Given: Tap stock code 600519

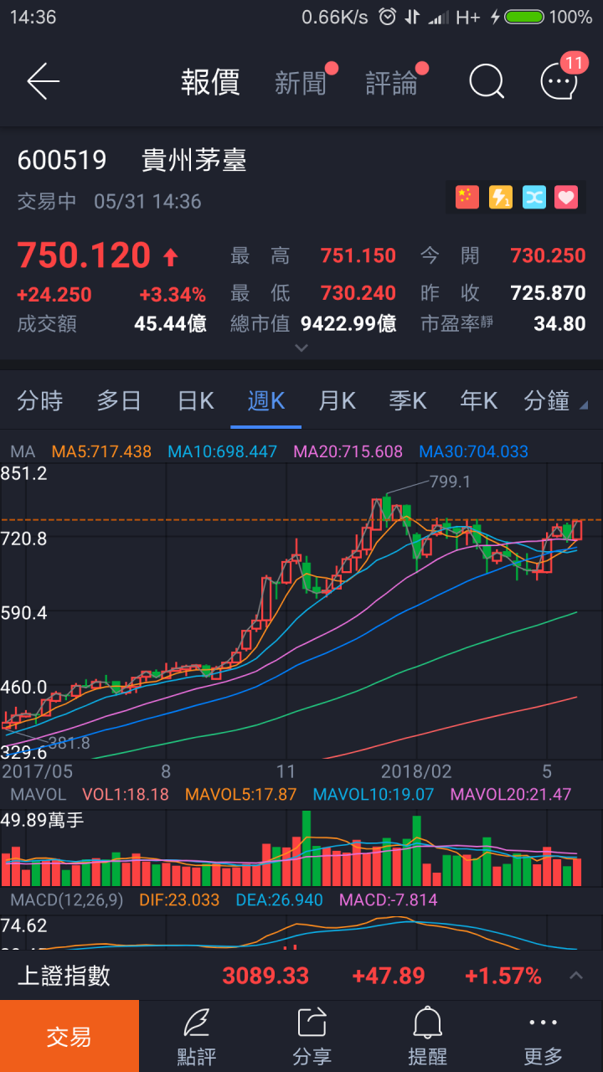Looking at the screenshot, I should [x=62, y=160].
